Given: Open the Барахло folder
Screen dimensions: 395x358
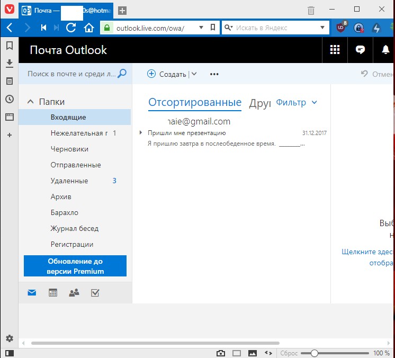Looking at the screenshot, I should coord(75,212).
